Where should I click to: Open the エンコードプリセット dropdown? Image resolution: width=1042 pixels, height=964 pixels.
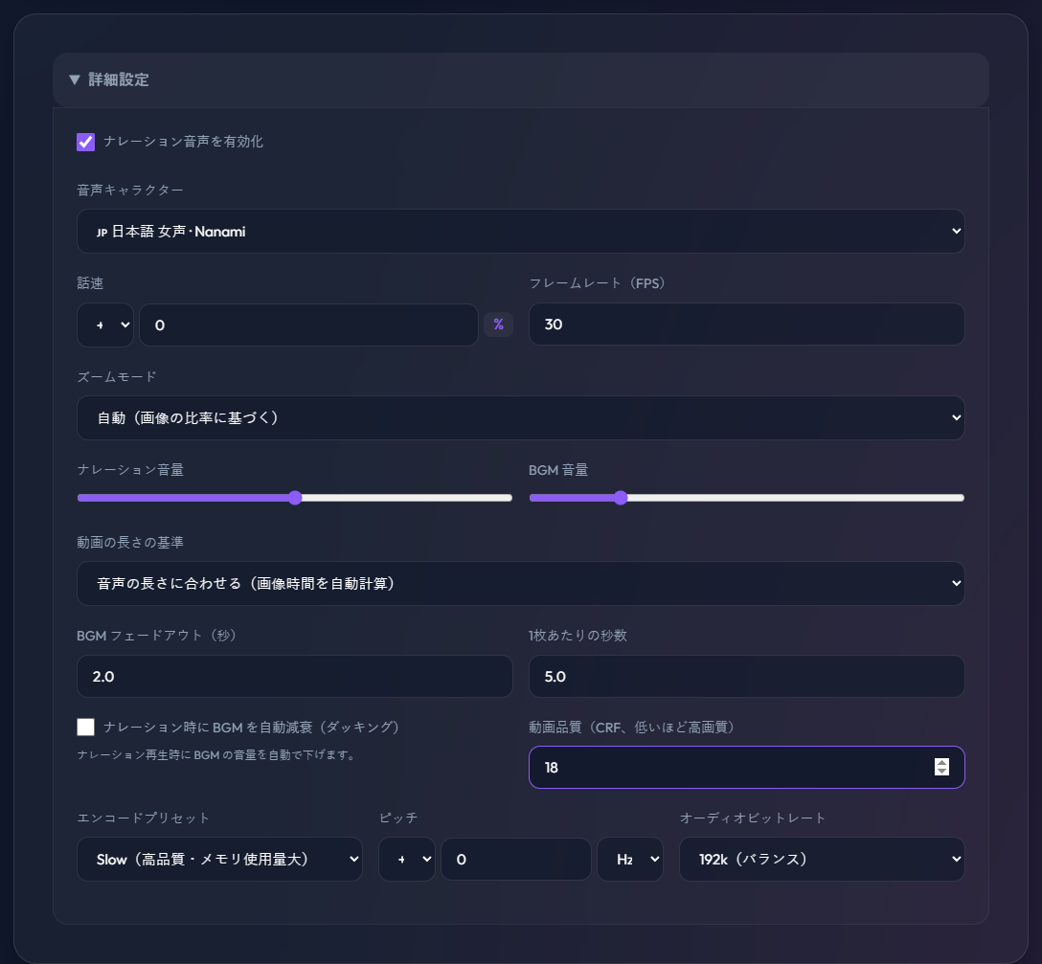(219, 859)
